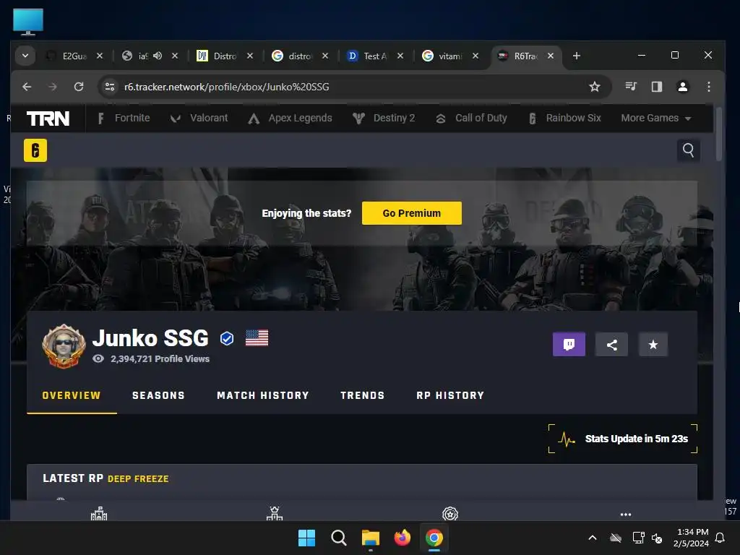The image size is (740, 555).
Task: Select the RP History tab
Action: 450,395
